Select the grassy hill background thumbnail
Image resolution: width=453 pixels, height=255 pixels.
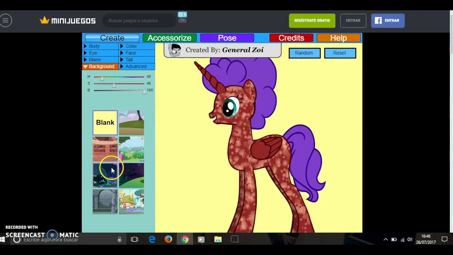[131, 123]
